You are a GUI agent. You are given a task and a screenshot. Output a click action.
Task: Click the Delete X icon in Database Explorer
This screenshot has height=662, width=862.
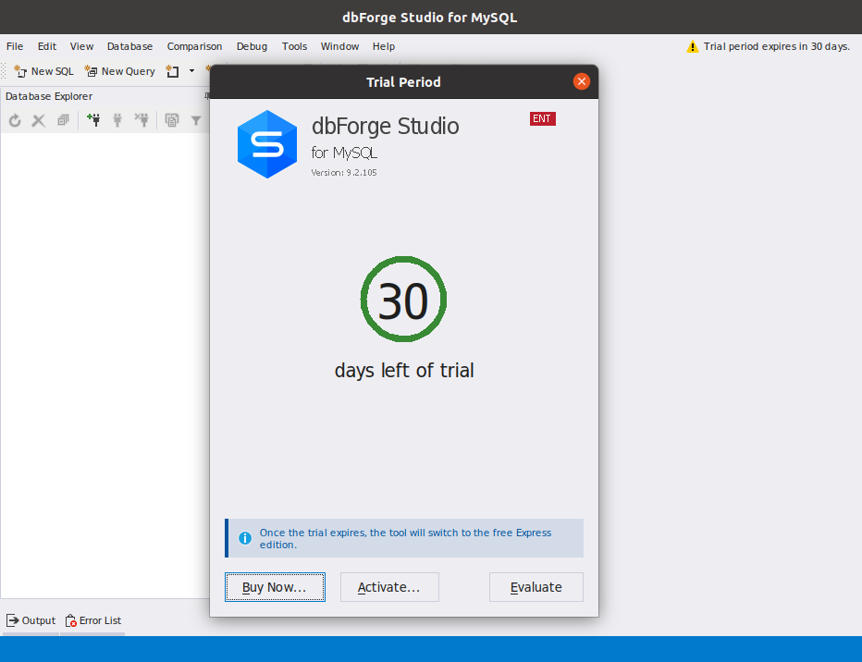pyautogui.click(x=39, y=120)
